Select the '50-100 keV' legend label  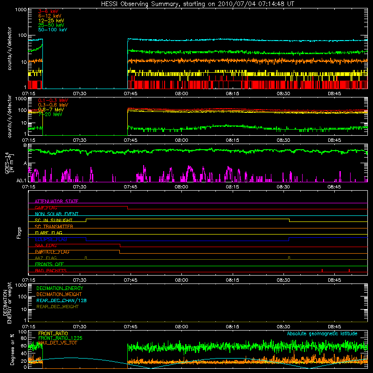point(53,30)
